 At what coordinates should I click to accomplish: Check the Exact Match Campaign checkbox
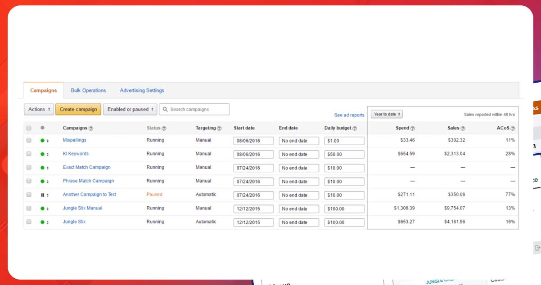(x=29, y=167)
